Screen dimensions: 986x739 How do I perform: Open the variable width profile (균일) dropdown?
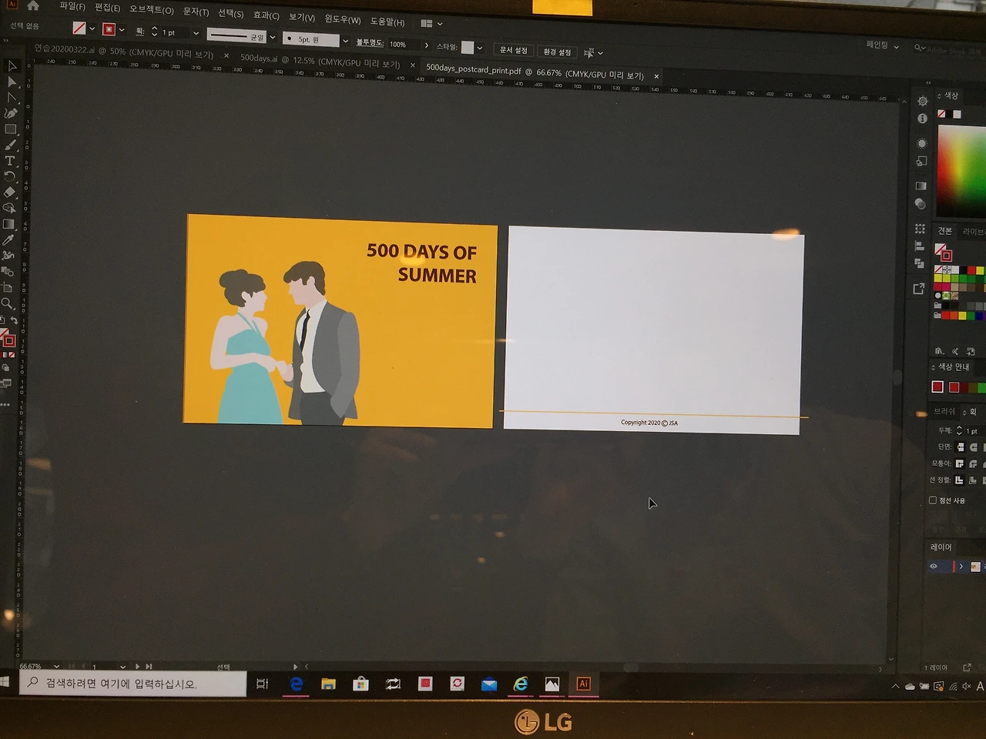tap(273, 37)
